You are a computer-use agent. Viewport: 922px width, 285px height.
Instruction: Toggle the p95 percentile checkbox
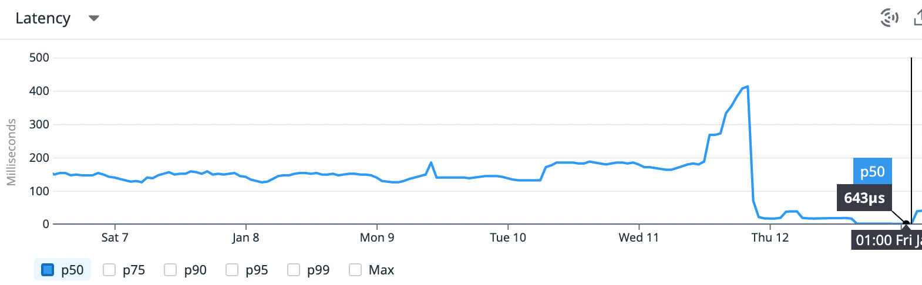pyautogui.click(x=232, y=270)
